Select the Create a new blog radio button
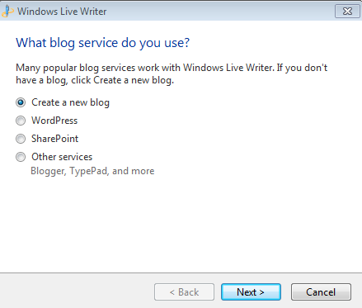 point(21,102)
